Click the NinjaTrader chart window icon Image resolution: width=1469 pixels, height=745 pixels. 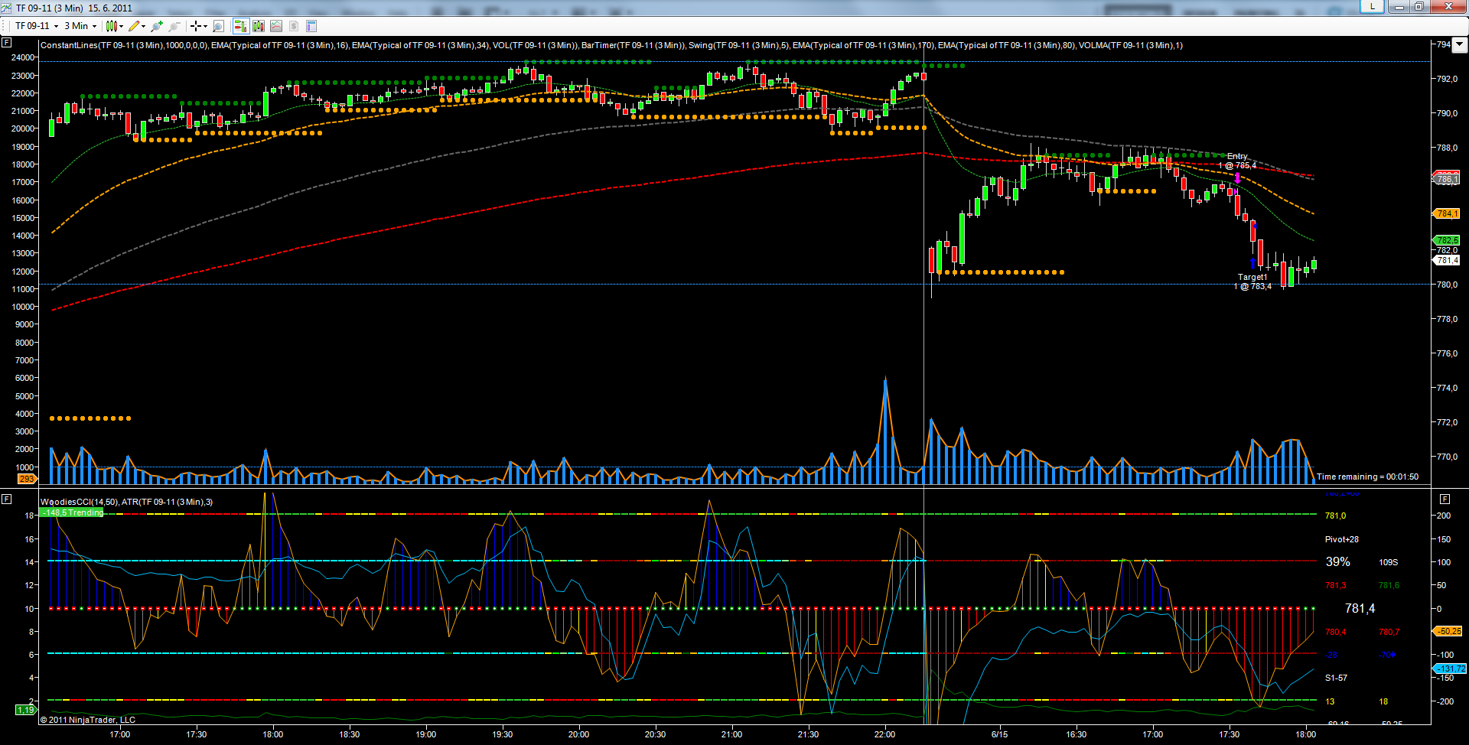6,8
